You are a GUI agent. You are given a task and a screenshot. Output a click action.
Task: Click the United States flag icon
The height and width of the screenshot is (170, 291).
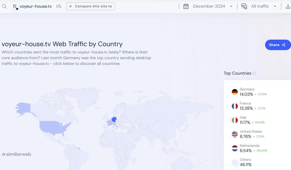click(235, 134)
